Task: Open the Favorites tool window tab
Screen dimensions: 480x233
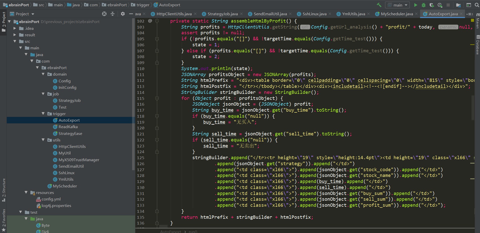Action: tap(4, 220)
